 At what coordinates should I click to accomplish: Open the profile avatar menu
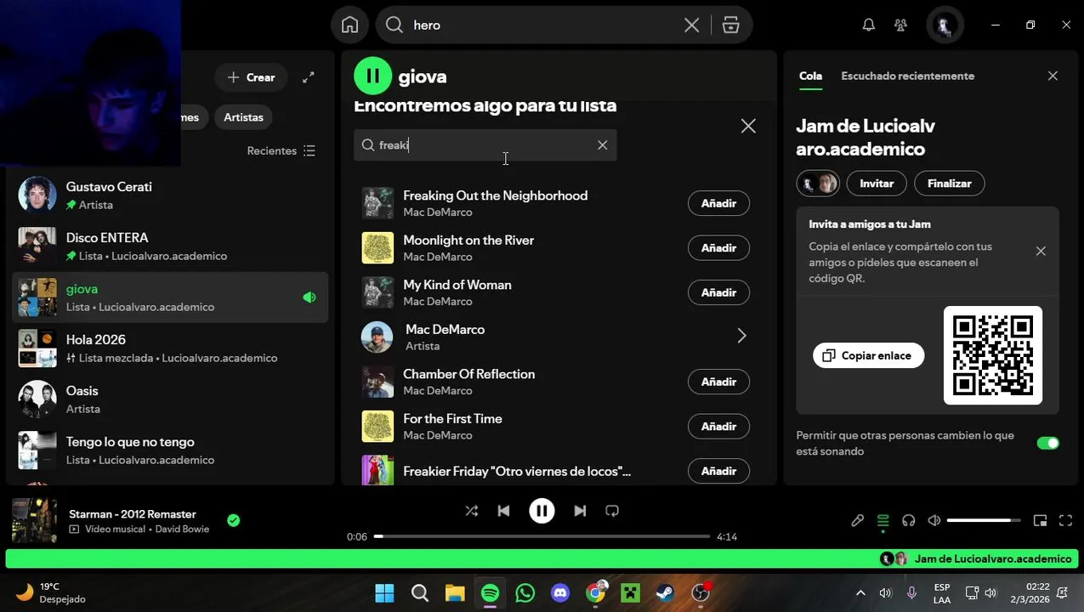(944, 25)
